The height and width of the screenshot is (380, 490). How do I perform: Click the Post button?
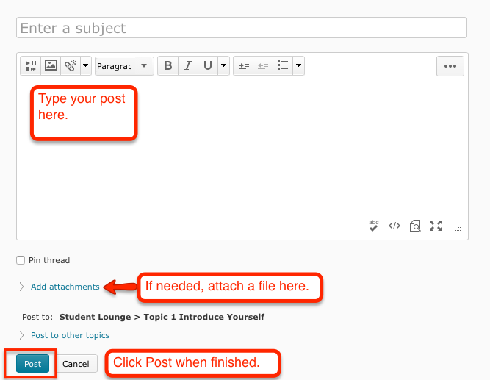32,364
